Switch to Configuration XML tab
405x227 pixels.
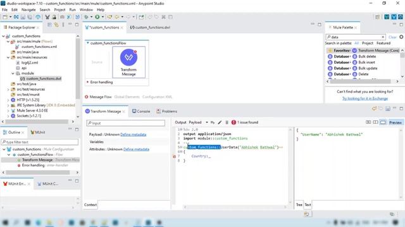click(157, 97)
